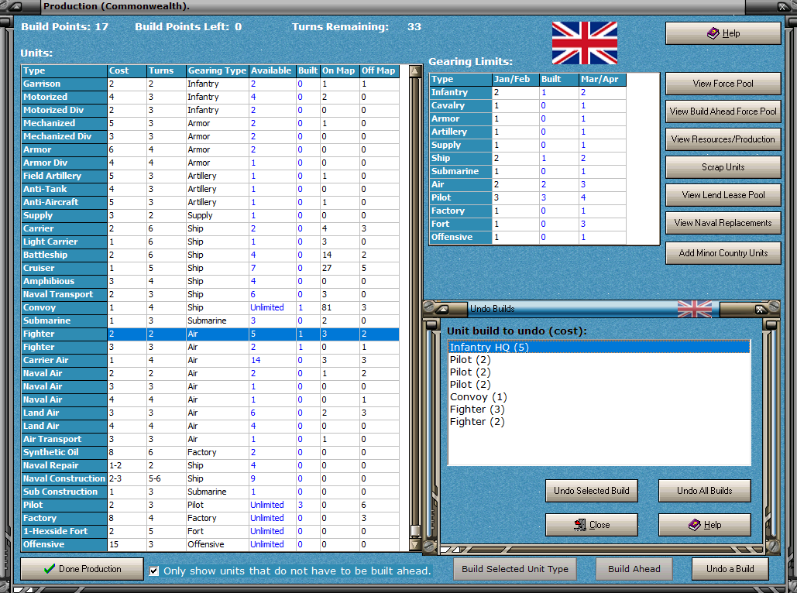The width and height of the screenshot is (797, 593).
Task: Click the small flag icon in Undo Builds title bar
Action: (x=694, y=308)
